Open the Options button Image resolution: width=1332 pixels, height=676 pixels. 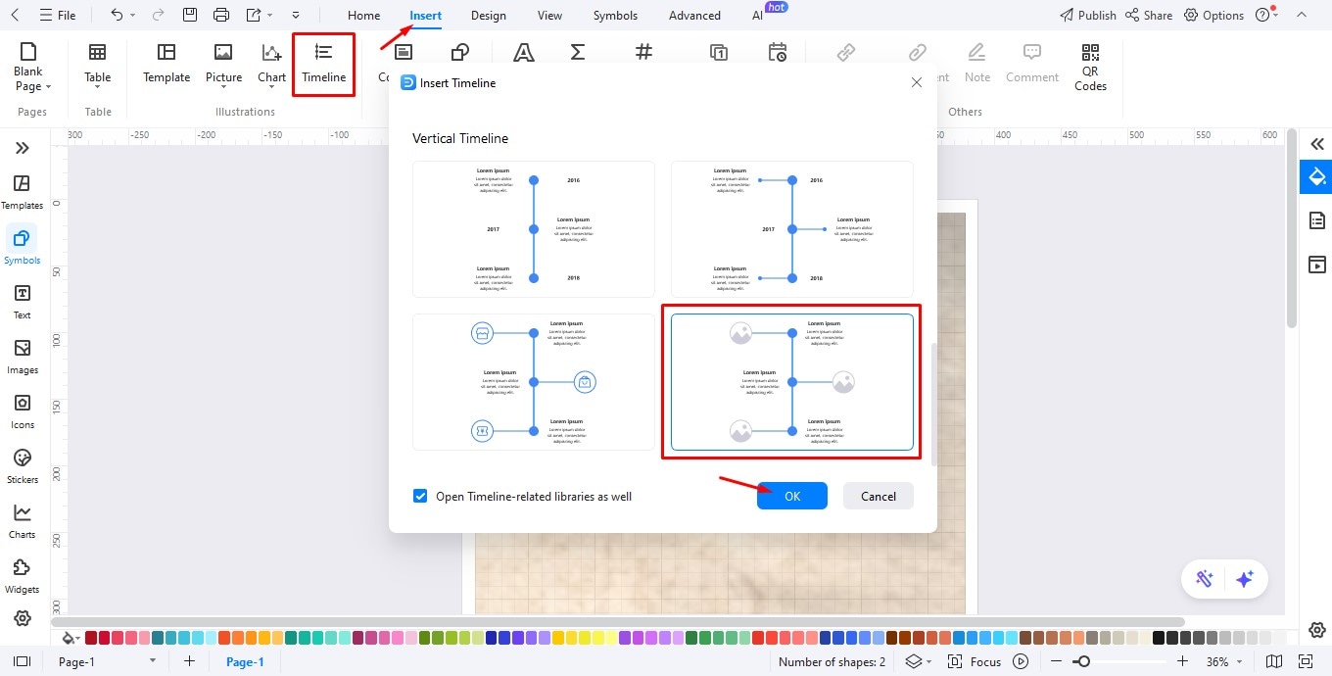click(x=1213, y=16)
